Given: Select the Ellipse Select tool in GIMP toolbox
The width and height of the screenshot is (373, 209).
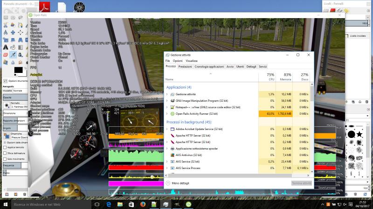Looking at the screenshot, I should pyautogui.click(x=13, y=18).
